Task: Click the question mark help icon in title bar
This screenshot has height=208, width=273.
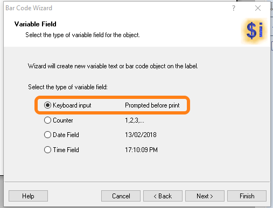Action: (x=233, y=8)
